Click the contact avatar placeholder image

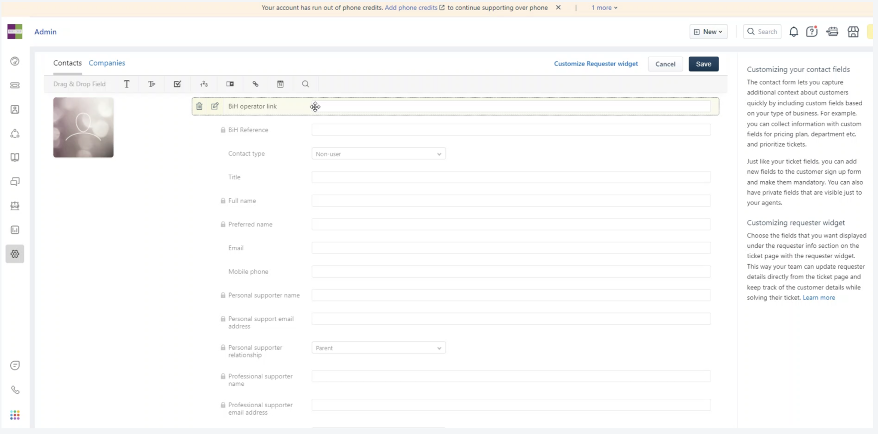pyautogui.click(x=83, y=128)
